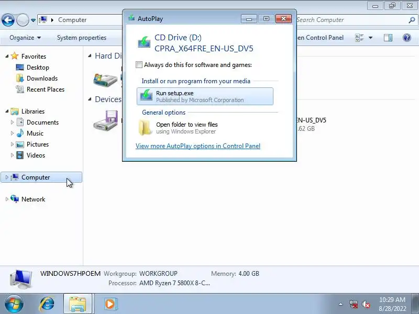This screenshot has height=314, width=419.
Task: Select Documents library in sidebar
Action: tap(42, 122)
